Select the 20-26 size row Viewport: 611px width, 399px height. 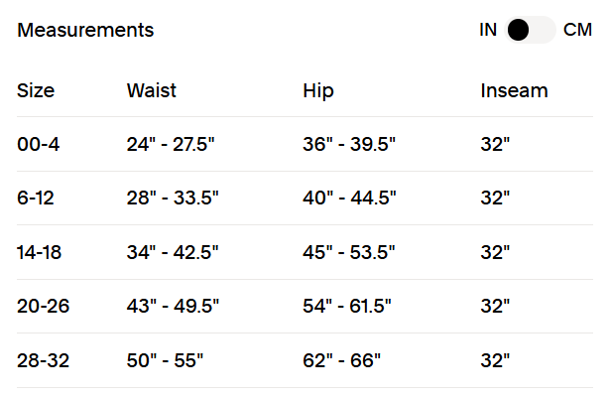(x=305, y=306)
